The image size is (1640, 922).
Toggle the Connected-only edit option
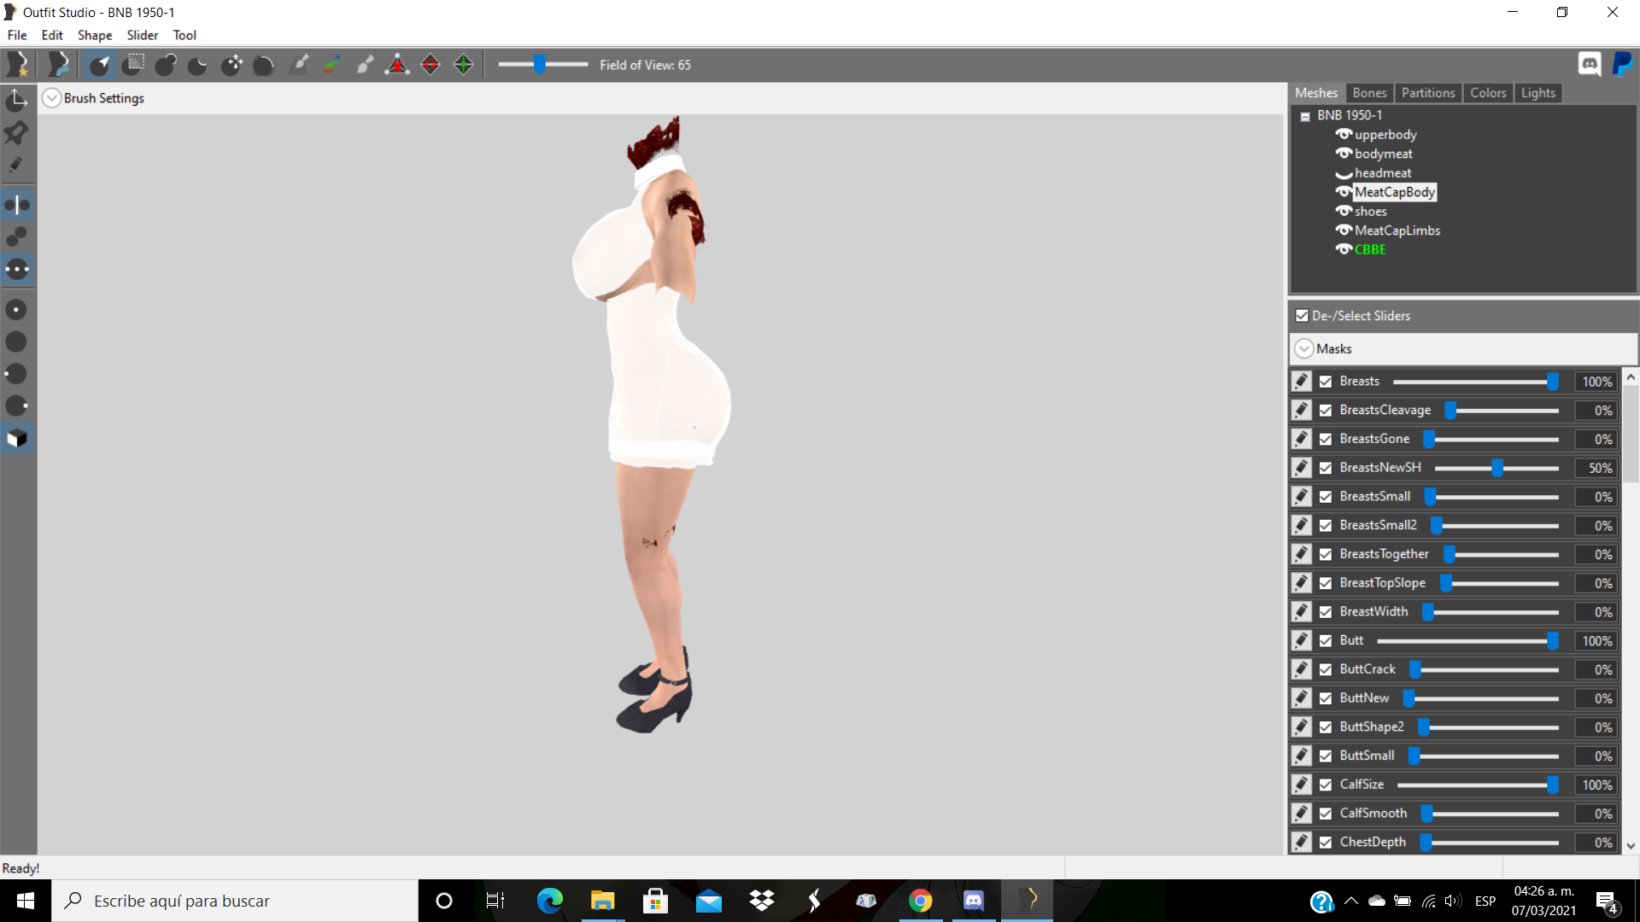coord(17,236)
